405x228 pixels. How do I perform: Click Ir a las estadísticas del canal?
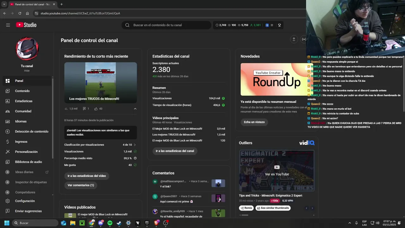tap(175, 151)
